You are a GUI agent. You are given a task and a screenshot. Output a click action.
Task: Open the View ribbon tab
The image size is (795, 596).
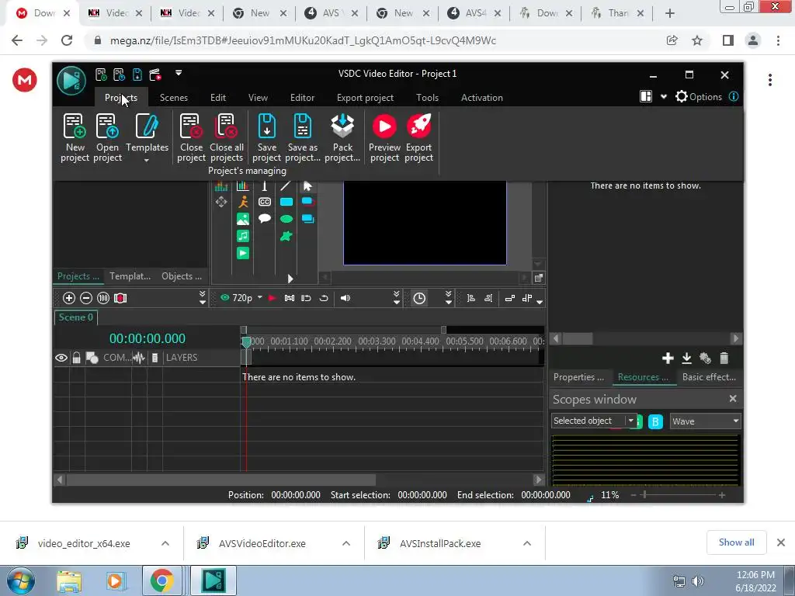click(x=258, y=98)
